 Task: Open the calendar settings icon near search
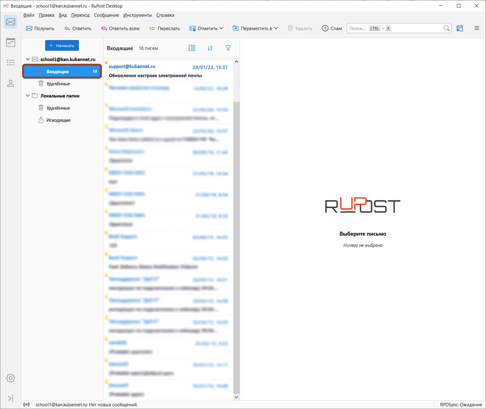coord(459,28)
